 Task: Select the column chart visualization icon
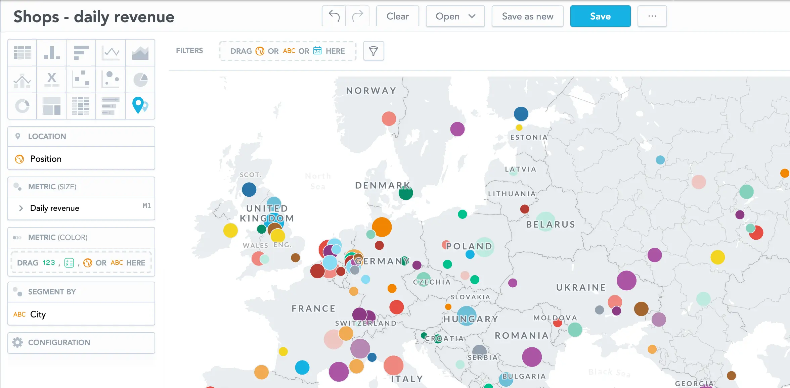[x=51, y=53]
